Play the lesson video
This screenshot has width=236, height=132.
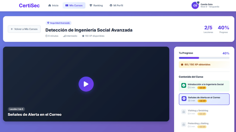tap(86, 84)
